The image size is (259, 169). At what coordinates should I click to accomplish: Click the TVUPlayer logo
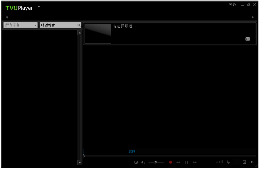[x=19, y=8]
